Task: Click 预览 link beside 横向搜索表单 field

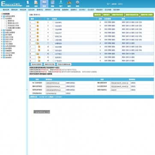Action: pos(133,83)
